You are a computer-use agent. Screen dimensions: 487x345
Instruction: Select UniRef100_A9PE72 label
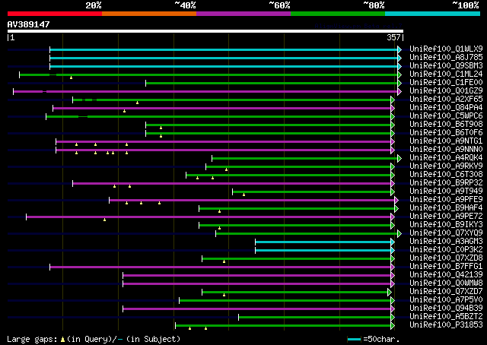446,217
